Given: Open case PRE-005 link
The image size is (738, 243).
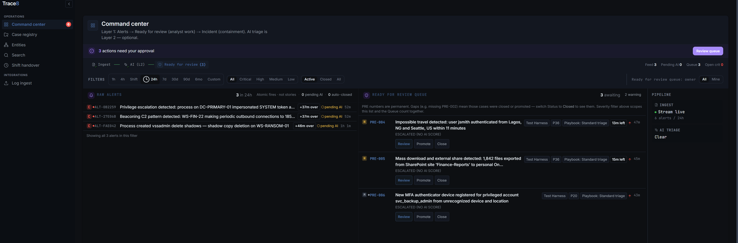Looking at the screenshot, I should (x=377, y=159).
